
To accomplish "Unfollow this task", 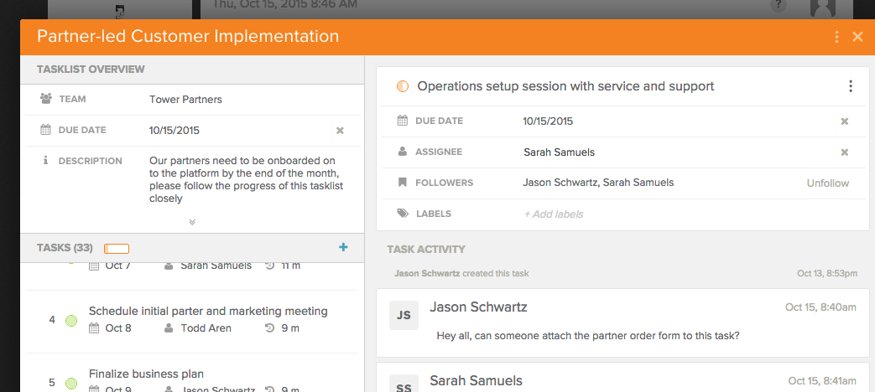I will tap(827, 183).
